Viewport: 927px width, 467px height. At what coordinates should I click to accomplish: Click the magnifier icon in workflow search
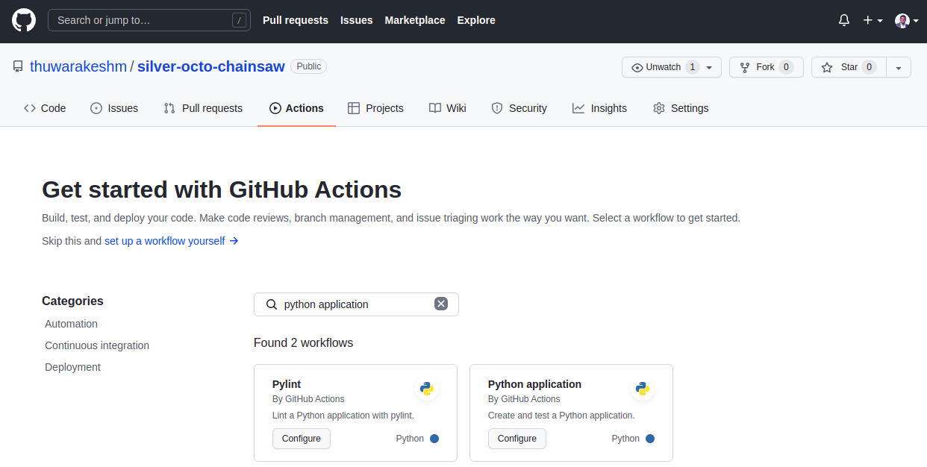(x=272, y=304)
